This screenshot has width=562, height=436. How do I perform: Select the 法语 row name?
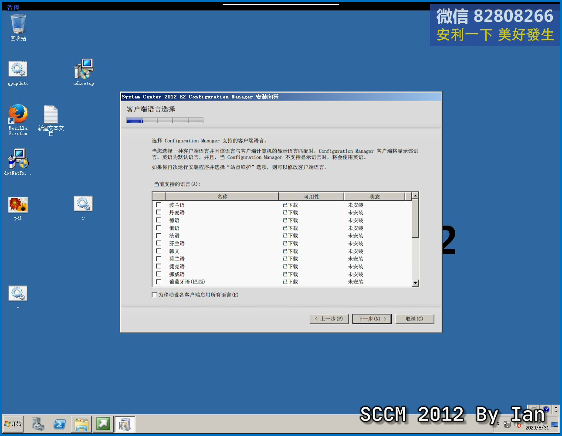174,236
